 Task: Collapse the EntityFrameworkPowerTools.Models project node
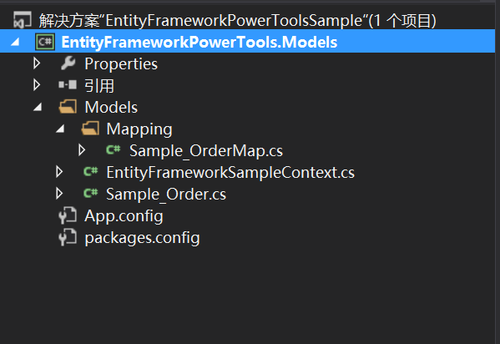pos(15,42)
